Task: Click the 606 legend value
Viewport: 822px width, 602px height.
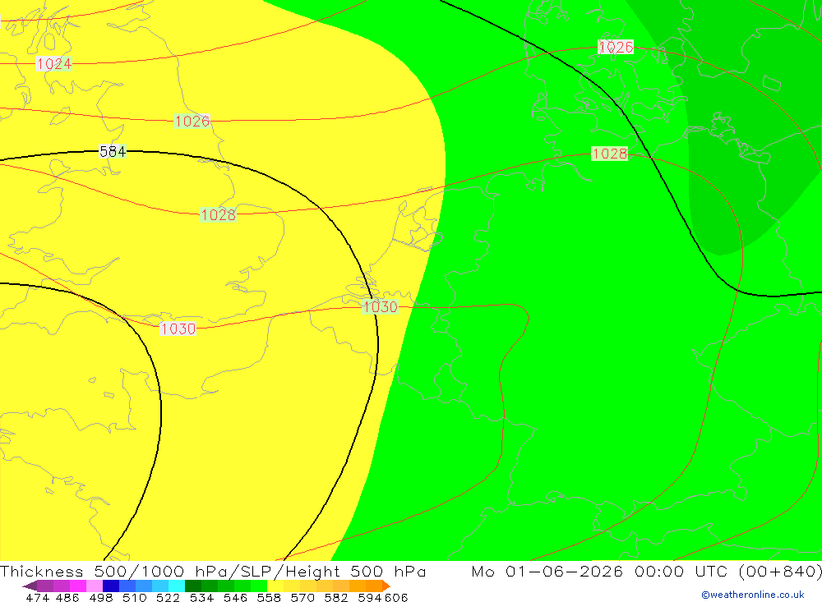Action: (396, 597)
